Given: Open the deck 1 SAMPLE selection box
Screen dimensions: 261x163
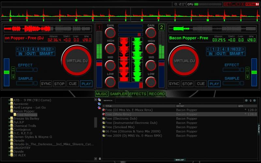Looking at the screenshot, I should [x=25, y=83].
